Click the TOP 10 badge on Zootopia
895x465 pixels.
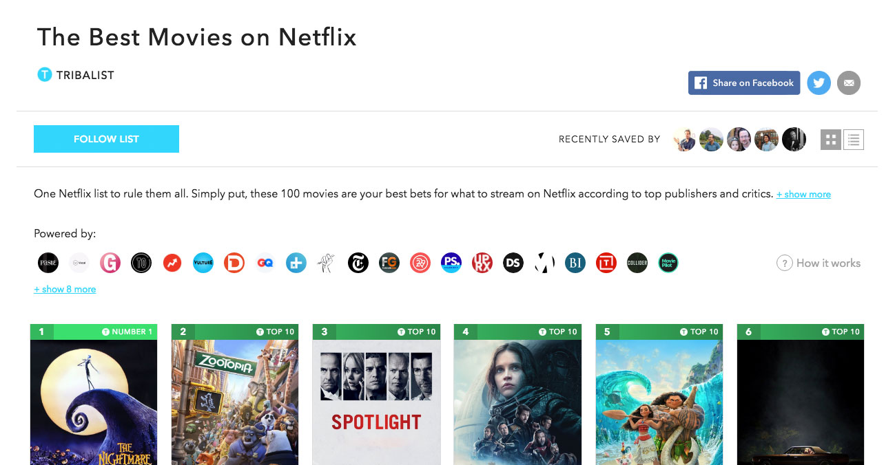tap(275, 332)
